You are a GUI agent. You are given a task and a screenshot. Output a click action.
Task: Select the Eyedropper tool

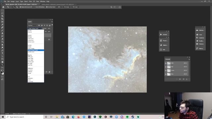coord(2,24)
